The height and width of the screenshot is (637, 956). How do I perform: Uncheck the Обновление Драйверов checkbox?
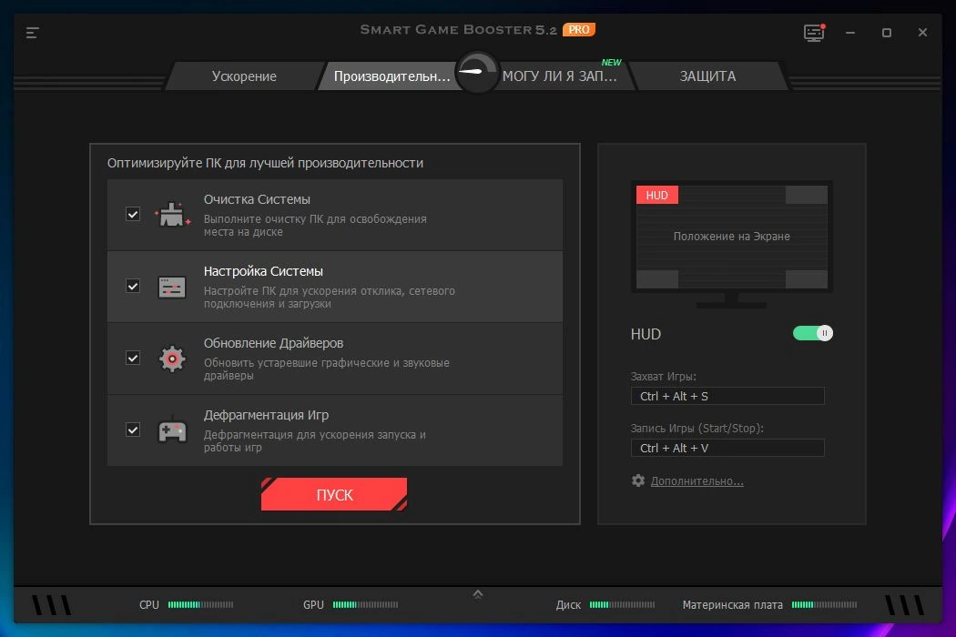(x=133, y=358)
